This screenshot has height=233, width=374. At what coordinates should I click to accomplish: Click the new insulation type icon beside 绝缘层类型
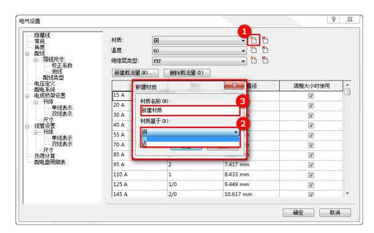tap(253, 60)
